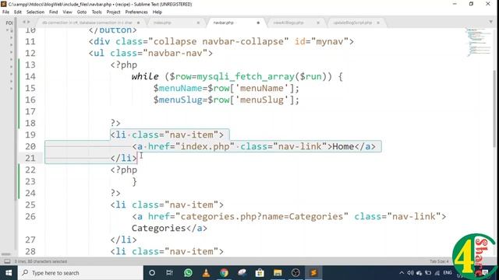Close the index.php tab
Screen dimensions: 499x280
click(198, 23)
